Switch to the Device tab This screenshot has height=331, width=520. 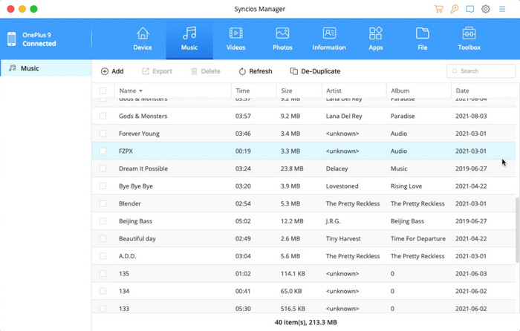tap(143, 39)
